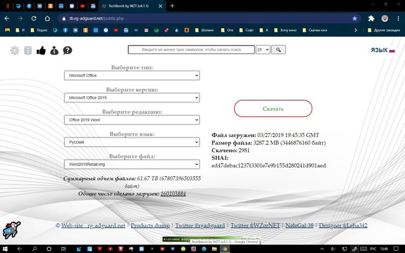Open the Другие закладки bookmarks folder

[x=384, y=30]
